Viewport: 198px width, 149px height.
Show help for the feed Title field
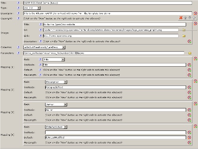[x=18, y=3]
